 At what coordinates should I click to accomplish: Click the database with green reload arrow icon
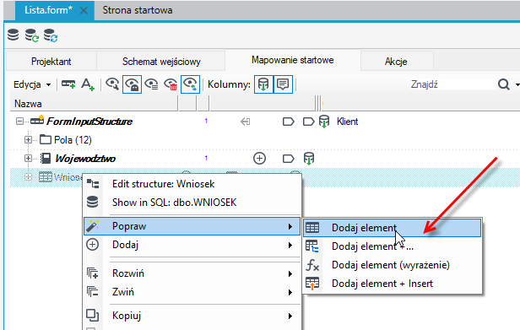31,35
